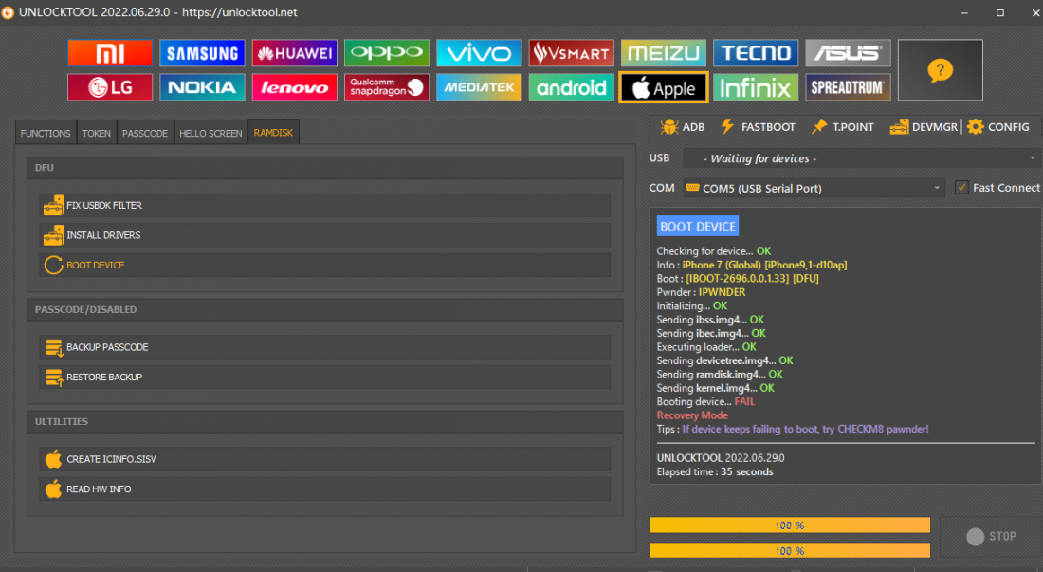This screenshot has height=572, width=1043.
Task: Open the ADB tool
Action: click(683, 126)
